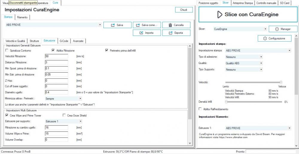Toggle Crea Ooze Shield checkbox
The width and height of the screenshot is (299, 154).
(64, 115)
